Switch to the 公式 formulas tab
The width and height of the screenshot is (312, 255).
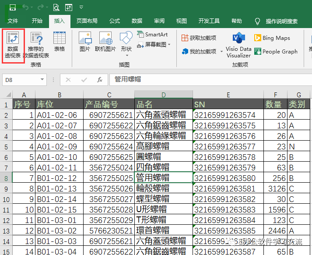click(115, 21)
